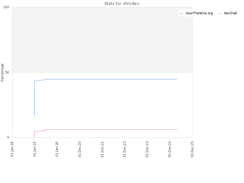Click the 30.Dec.24 x-axis date label
Image resolution: width=244 pixels, height=183 pixels.
pyautogui.click(x=170, y=149)
